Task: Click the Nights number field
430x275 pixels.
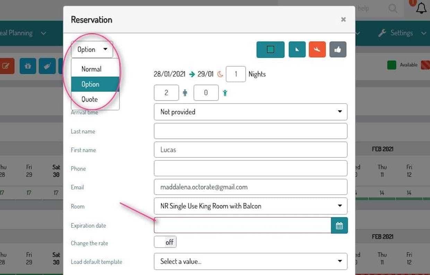Action: (236, 74)
